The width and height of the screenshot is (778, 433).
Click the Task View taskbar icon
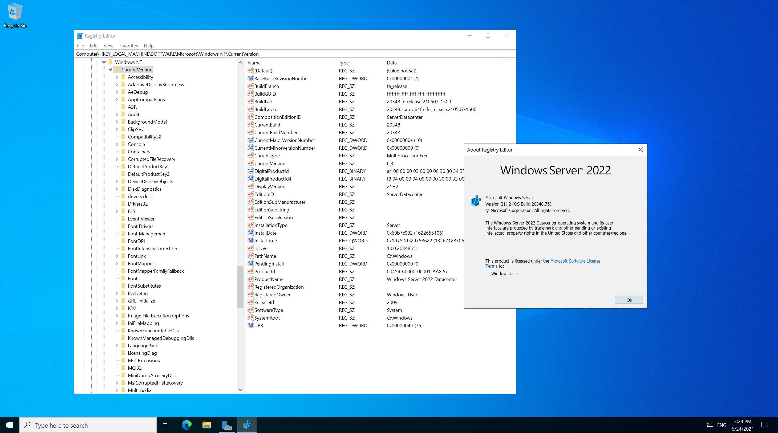click(166, 425)
